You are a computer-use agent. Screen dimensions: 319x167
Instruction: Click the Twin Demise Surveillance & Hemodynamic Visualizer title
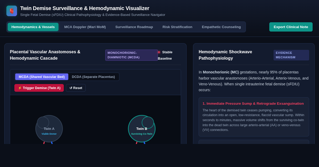85,8
